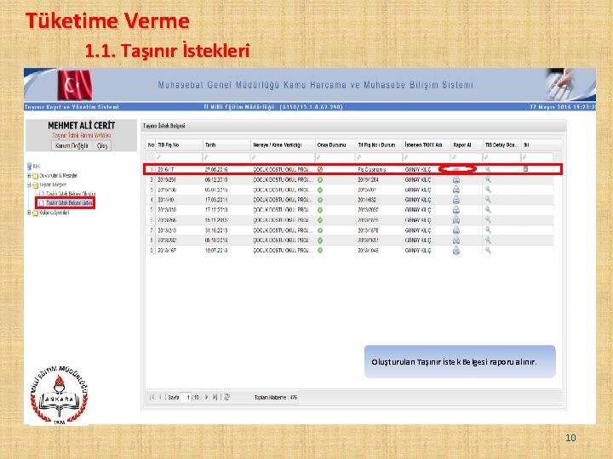Print report for the row dated 03.07.2015
Screen dimensions: 613x459
(455, 190)
